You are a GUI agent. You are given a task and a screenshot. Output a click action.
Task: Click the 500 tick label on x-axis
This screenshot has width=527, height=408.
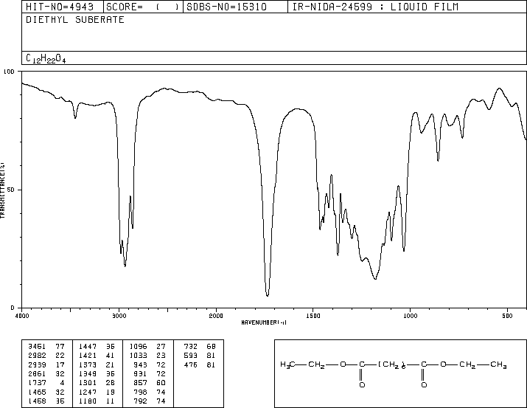(508, 316)
